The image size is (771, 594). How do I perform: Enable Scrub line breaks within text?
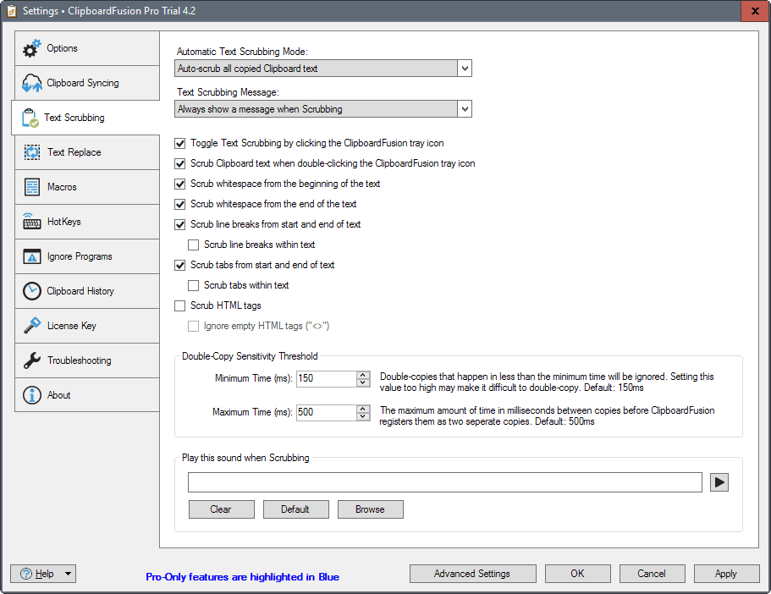(193, 245)
